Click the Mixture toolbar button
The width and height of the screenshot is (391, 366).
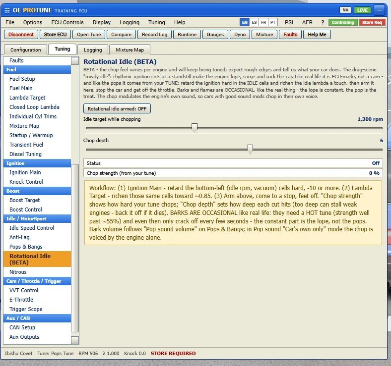click(x=264, y=35)
